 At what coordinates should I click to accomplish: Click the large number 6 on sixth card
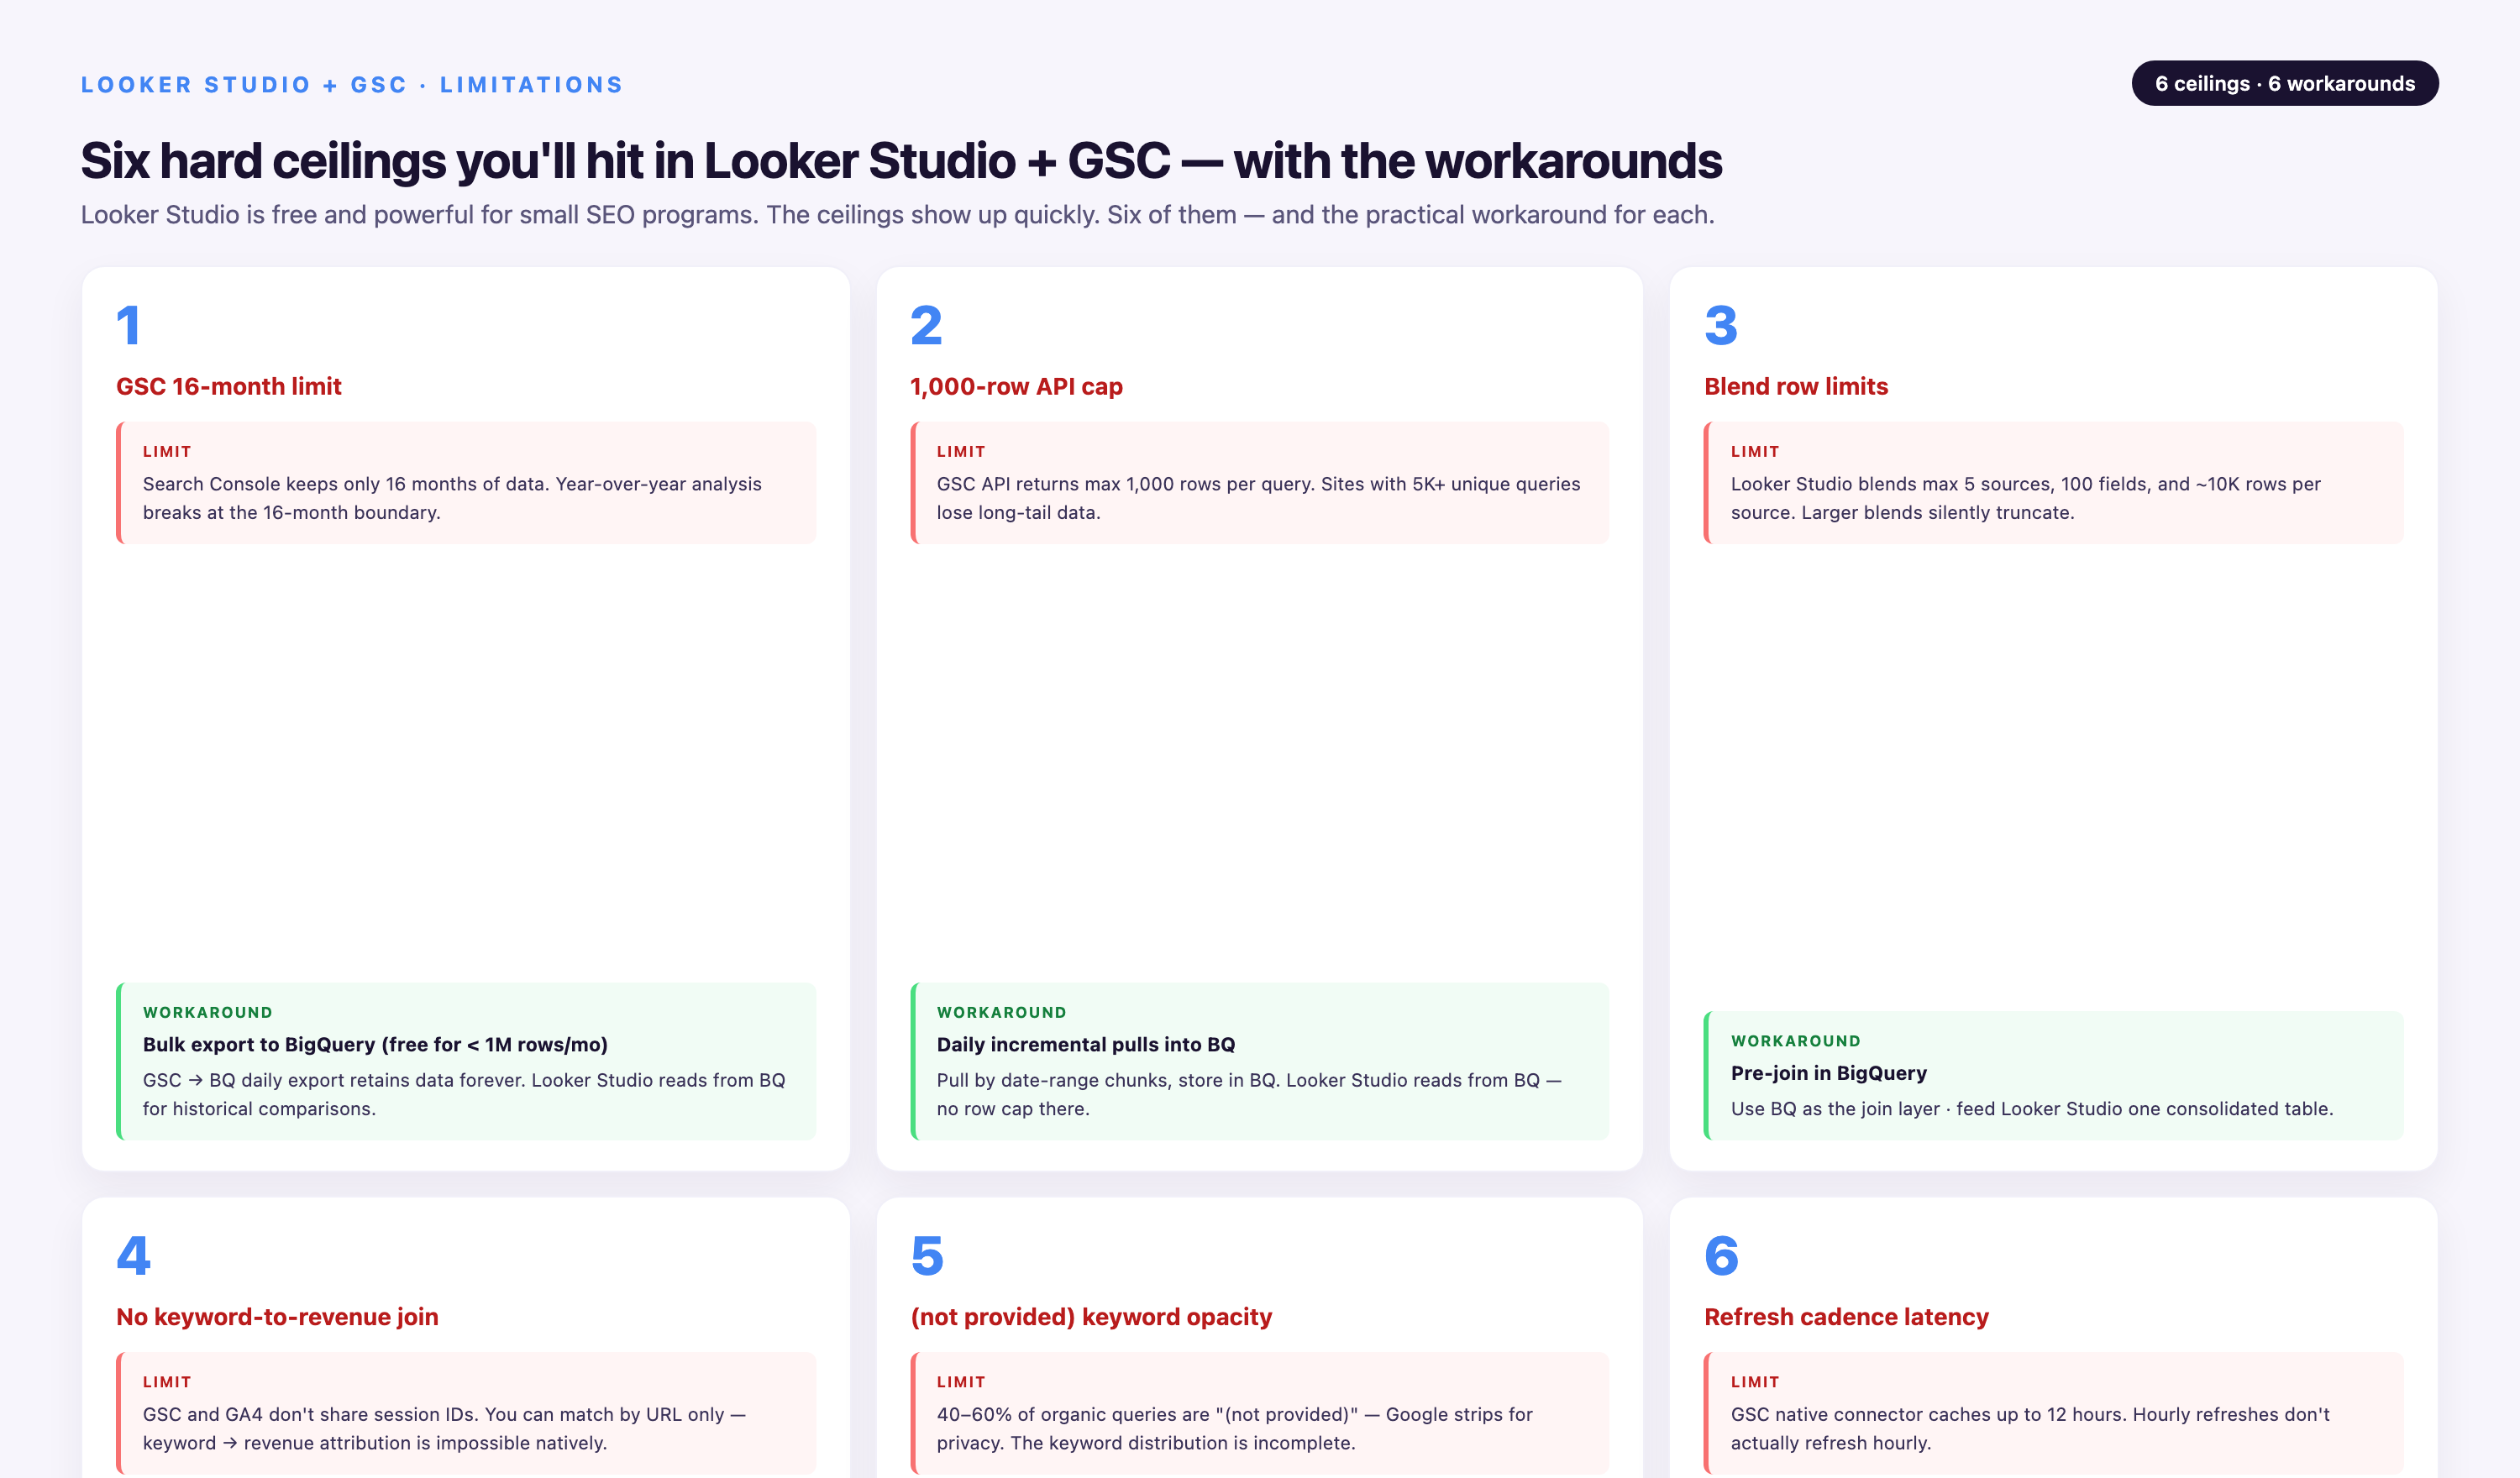(1721, 1255)
